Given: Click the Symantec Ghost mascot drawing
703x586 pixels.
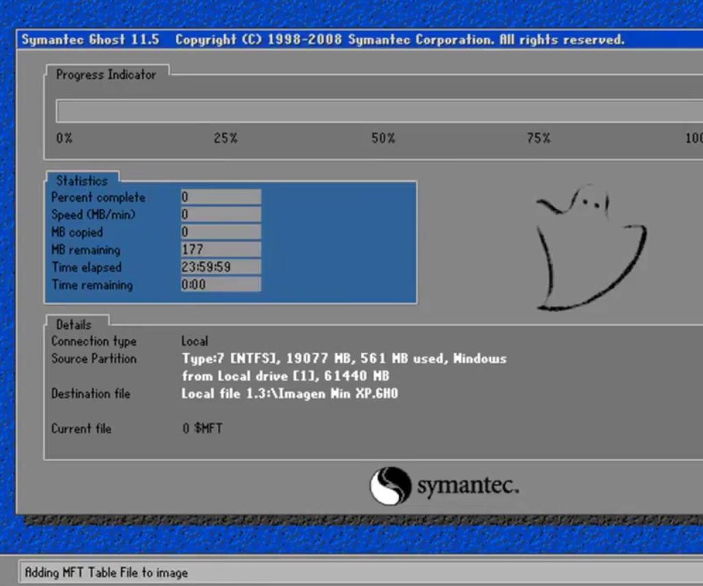Looking at the screenshot, I should pyautogui.click(x=591, y=247).
